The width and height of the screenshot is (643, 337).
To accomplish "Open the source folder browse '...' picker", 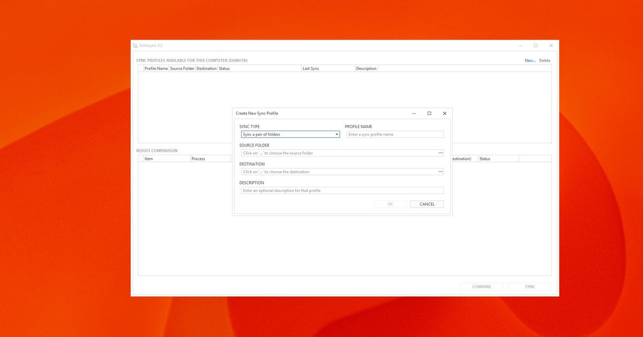I will tap(440, 152).
